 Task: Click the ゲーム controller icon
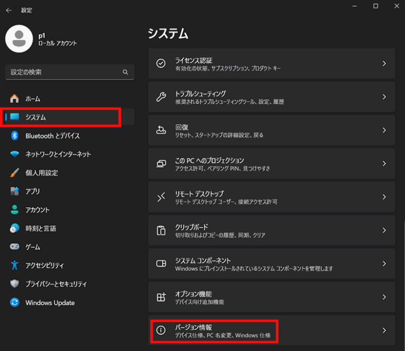click(x=15, y=247)
